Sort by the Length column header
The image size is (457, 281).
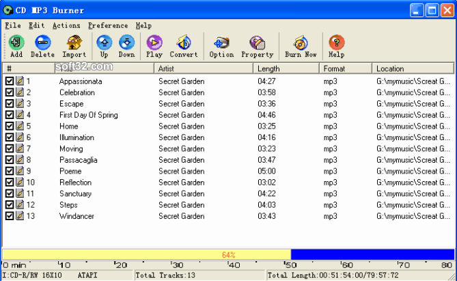pyautogui.click(x=286, y=68)
